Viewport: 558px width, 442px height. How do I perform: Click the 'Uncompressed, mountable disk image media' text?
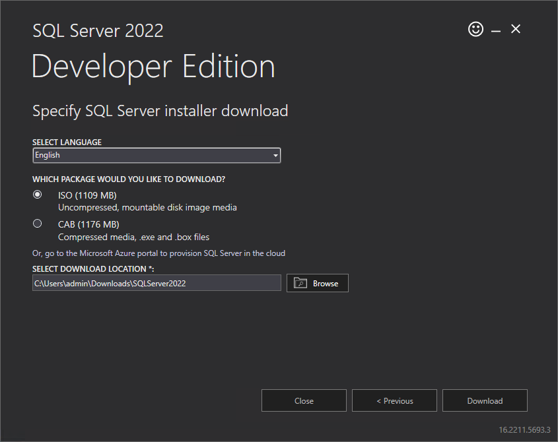147,207
